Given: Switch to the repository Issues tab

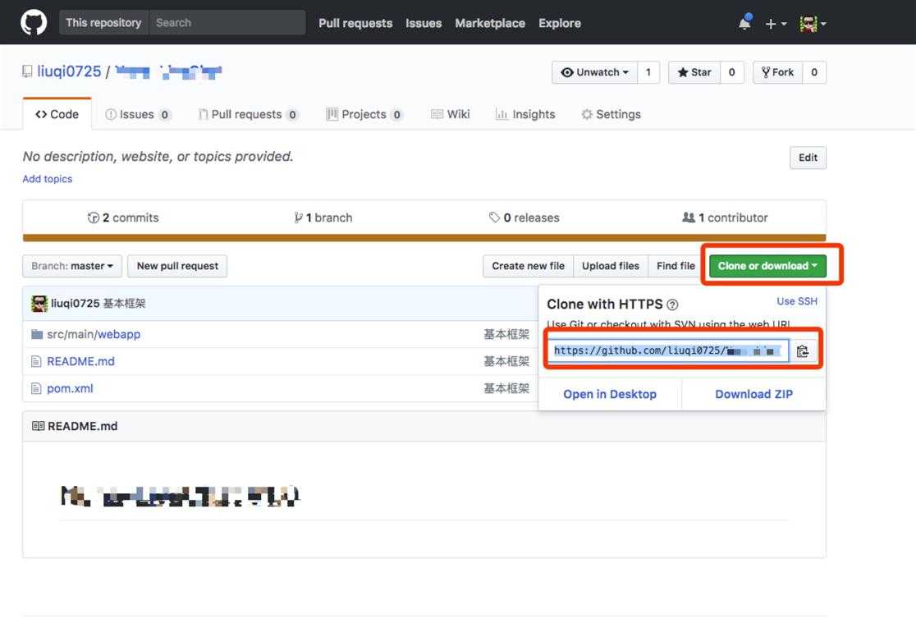Looking at the screenshot, I should (138, 114).
